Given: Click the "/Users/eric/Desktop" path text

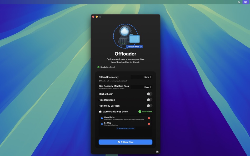Looking at the screenshot, I should 111,125.
